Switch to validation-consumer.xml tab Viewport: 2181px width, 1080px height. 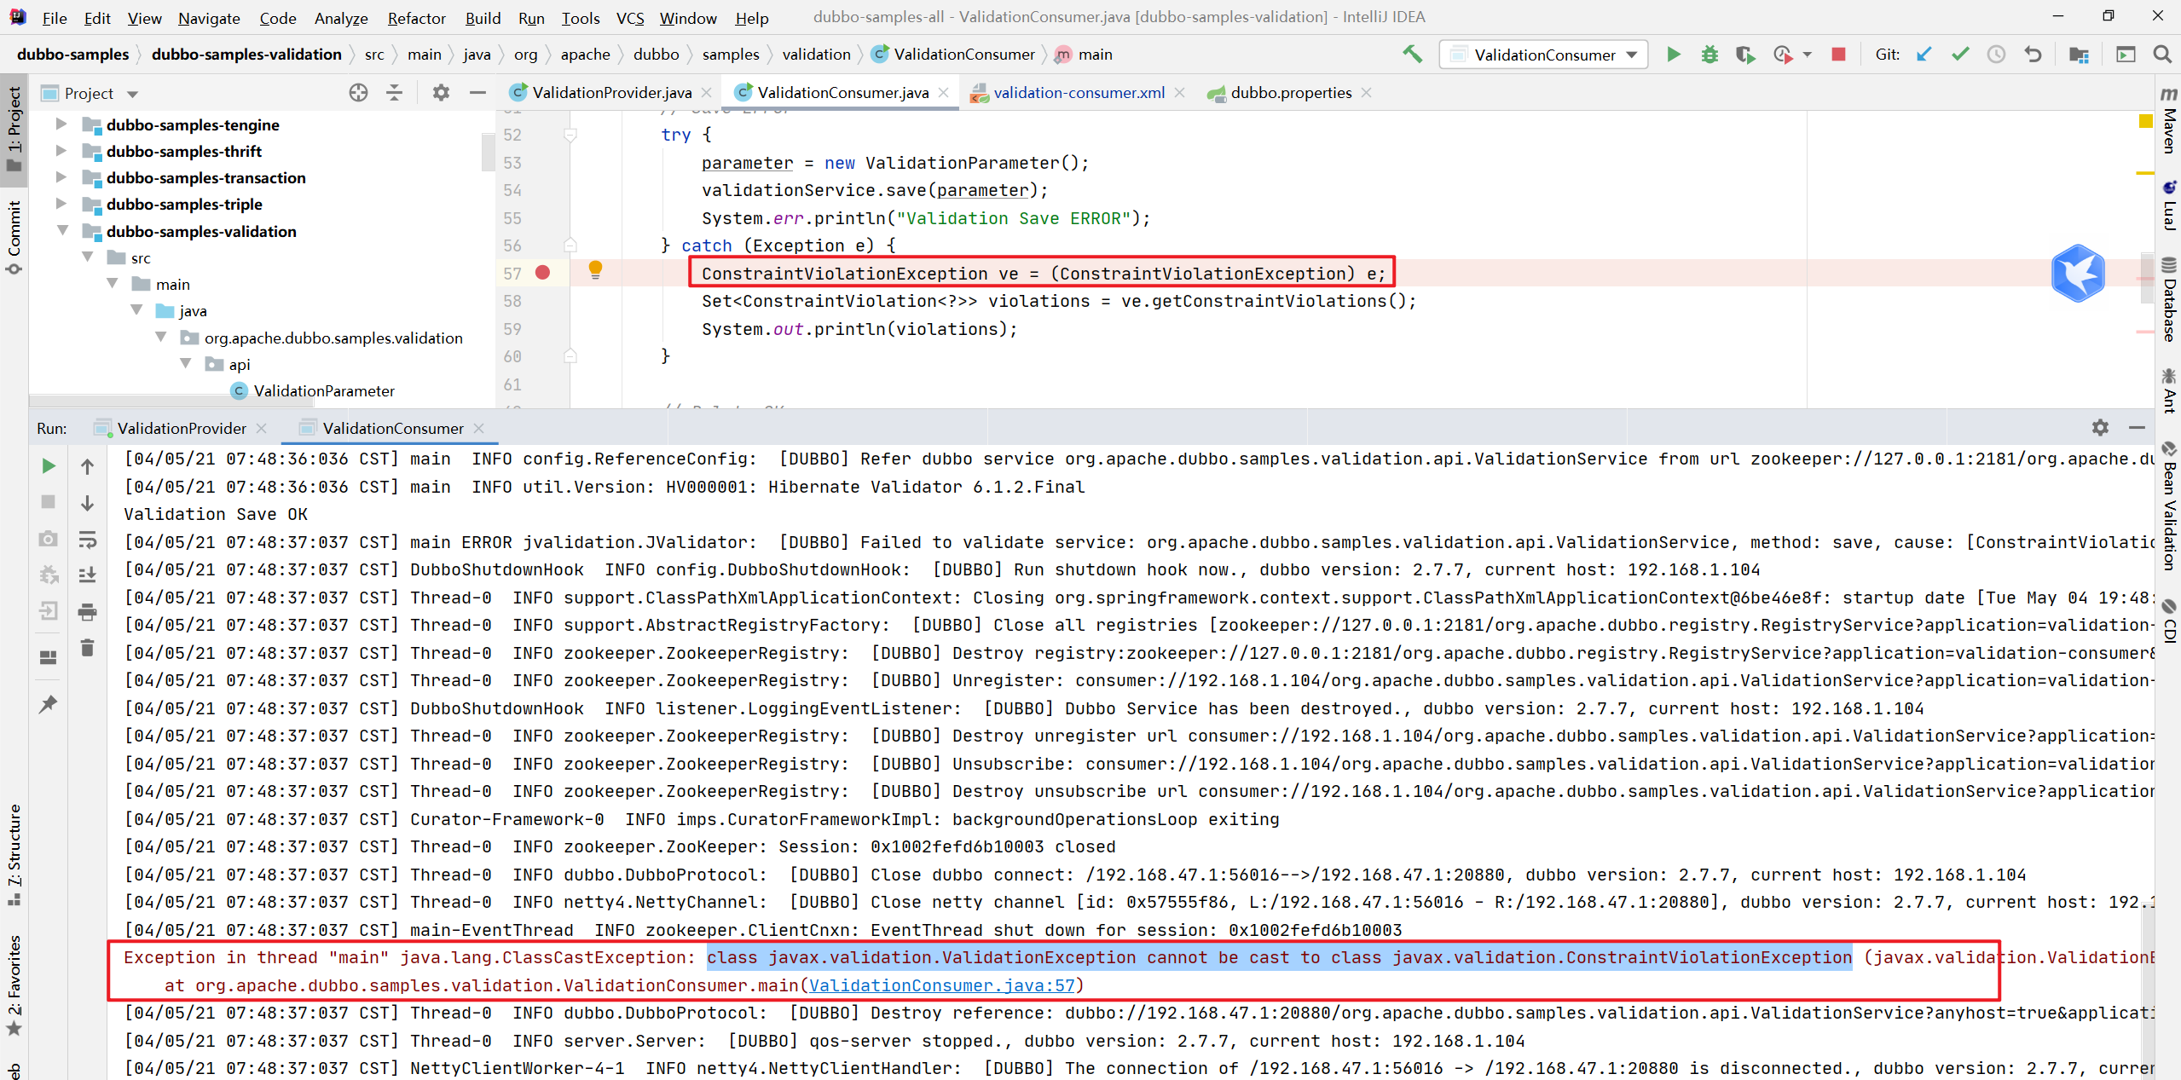coord(1079,92)
